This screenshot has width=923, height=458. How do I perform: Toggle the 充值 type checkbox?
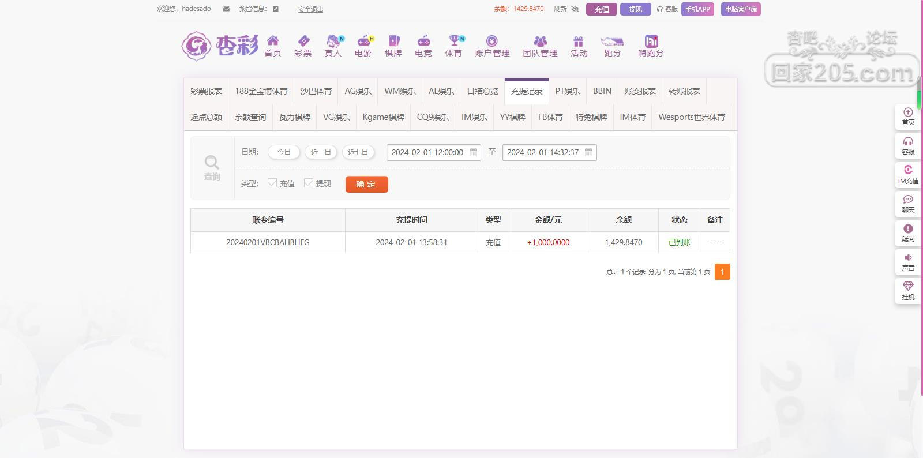point(272,183)
